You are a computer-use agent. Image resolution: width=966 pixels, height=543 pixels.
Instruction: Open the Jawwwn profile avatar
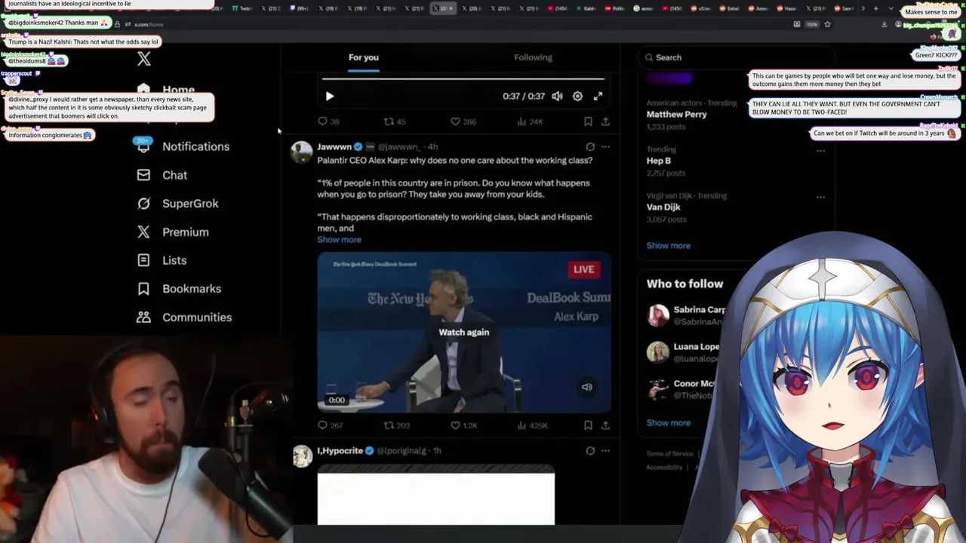click(302, 152)
